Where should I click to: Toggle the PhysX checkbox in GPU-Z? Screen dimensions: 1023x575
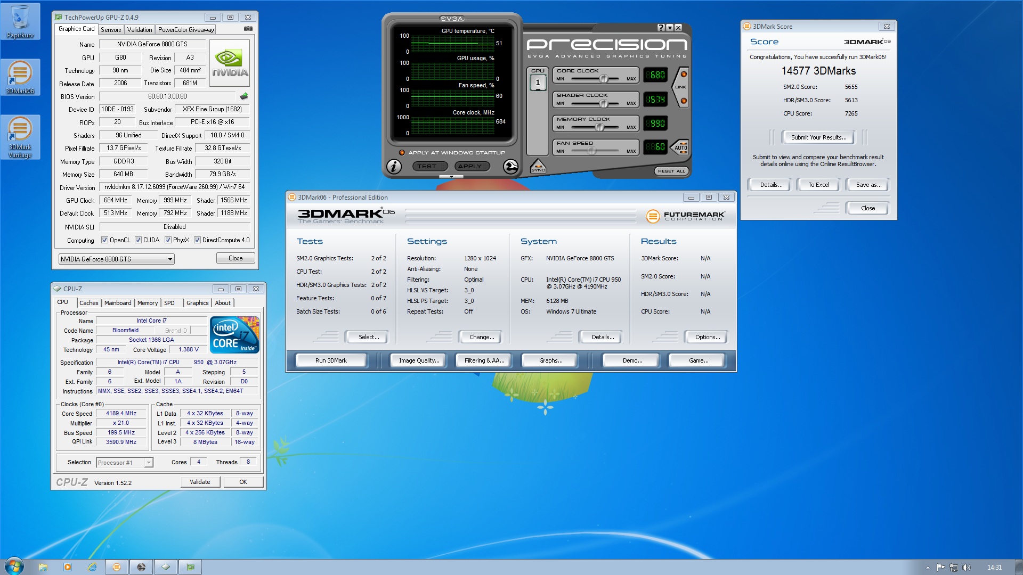coord(168,240)
